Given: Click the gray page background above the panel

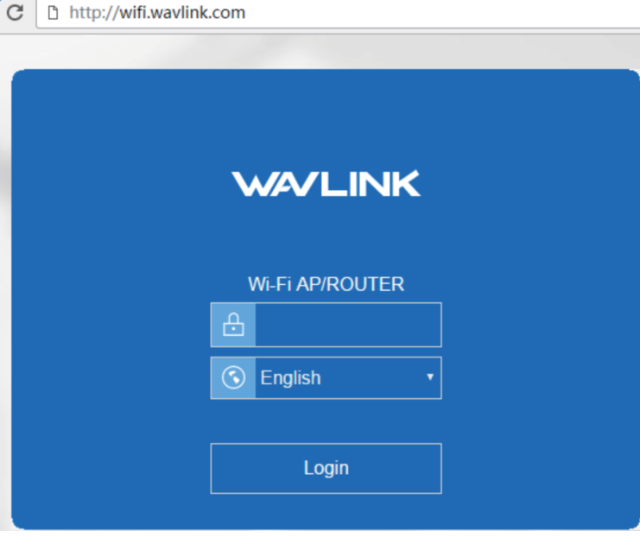Looking at the screenshot, I should 326,51.
